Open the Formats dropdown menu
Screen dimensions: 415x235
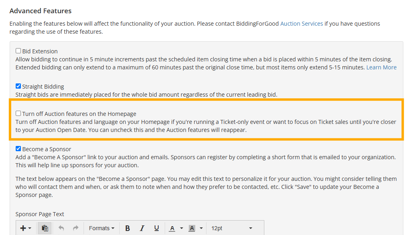pos(102,228)
